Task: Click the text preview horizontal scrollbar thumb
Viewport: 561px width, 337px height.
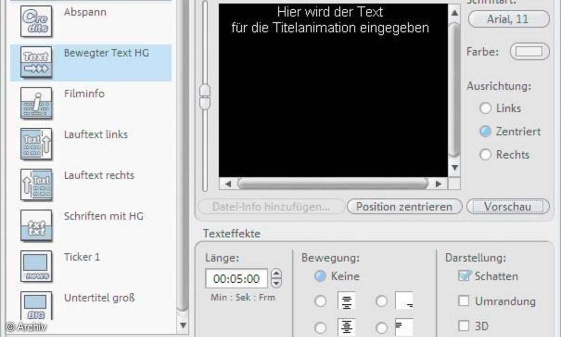Action: [333, 184]
